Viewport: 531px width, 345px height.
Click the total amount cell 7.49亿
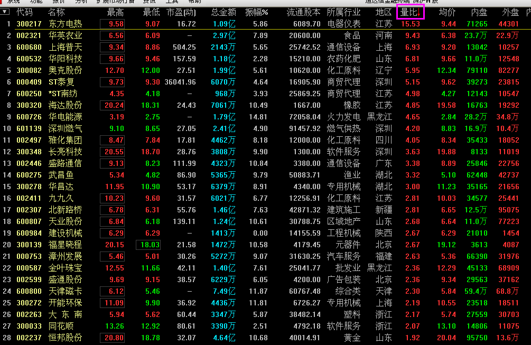point(223,291)
